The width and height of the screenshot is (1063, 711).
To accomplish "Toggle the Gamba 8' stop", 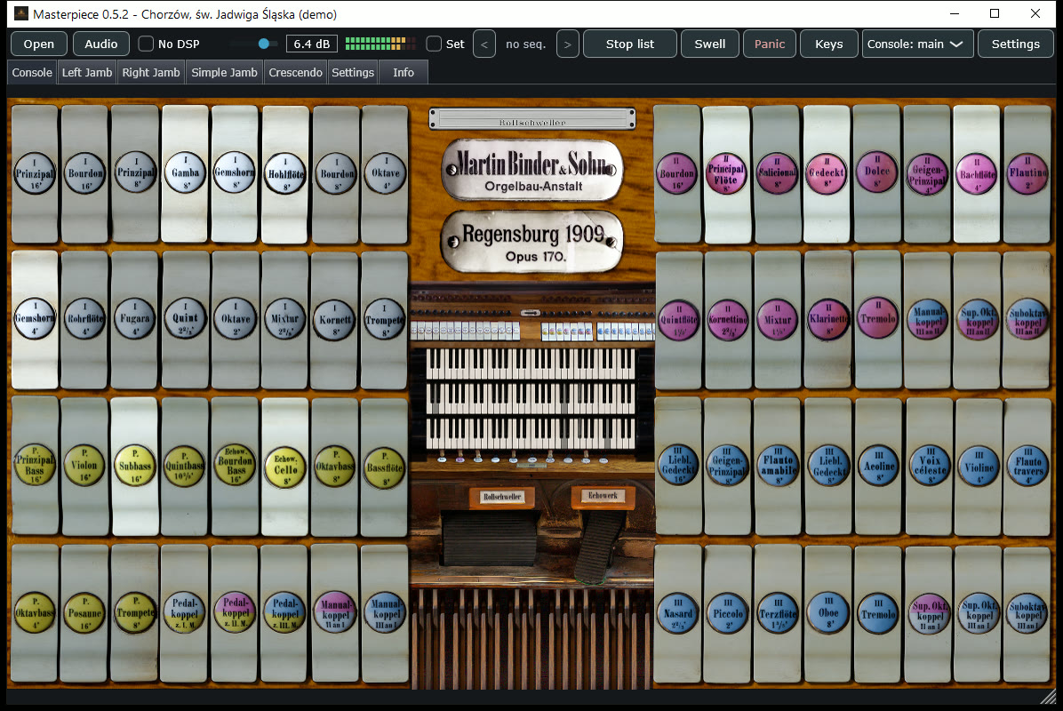I will tap(185, 173).
